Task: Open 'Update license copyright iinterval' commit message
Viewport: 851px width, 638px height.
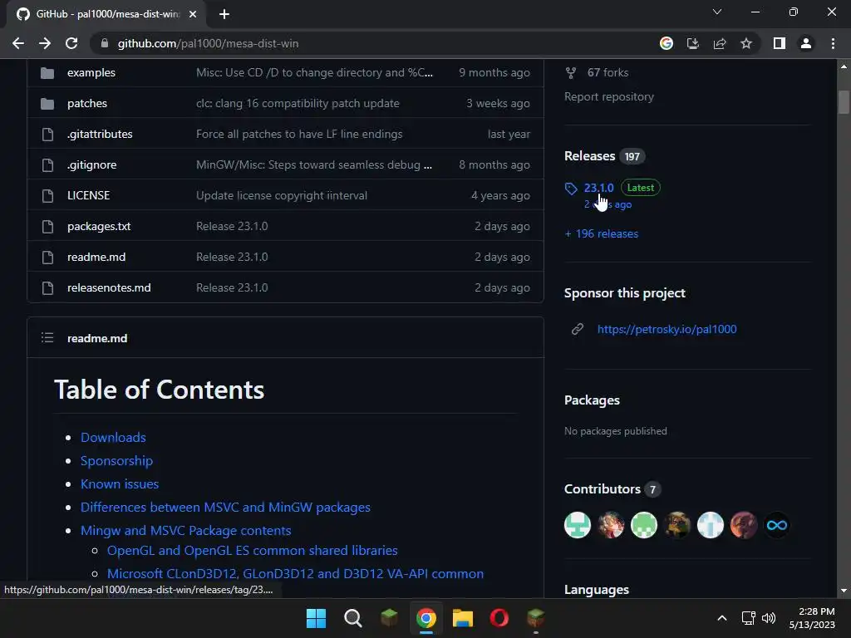Action: tap(282, 195)
